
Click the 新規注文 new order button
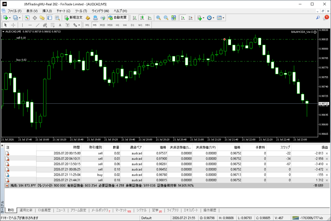coord(73,18)
